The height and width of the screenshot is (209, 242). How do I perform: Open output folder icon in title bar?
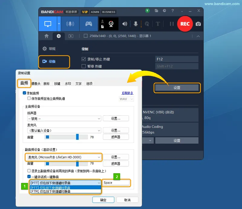(156, 11)
